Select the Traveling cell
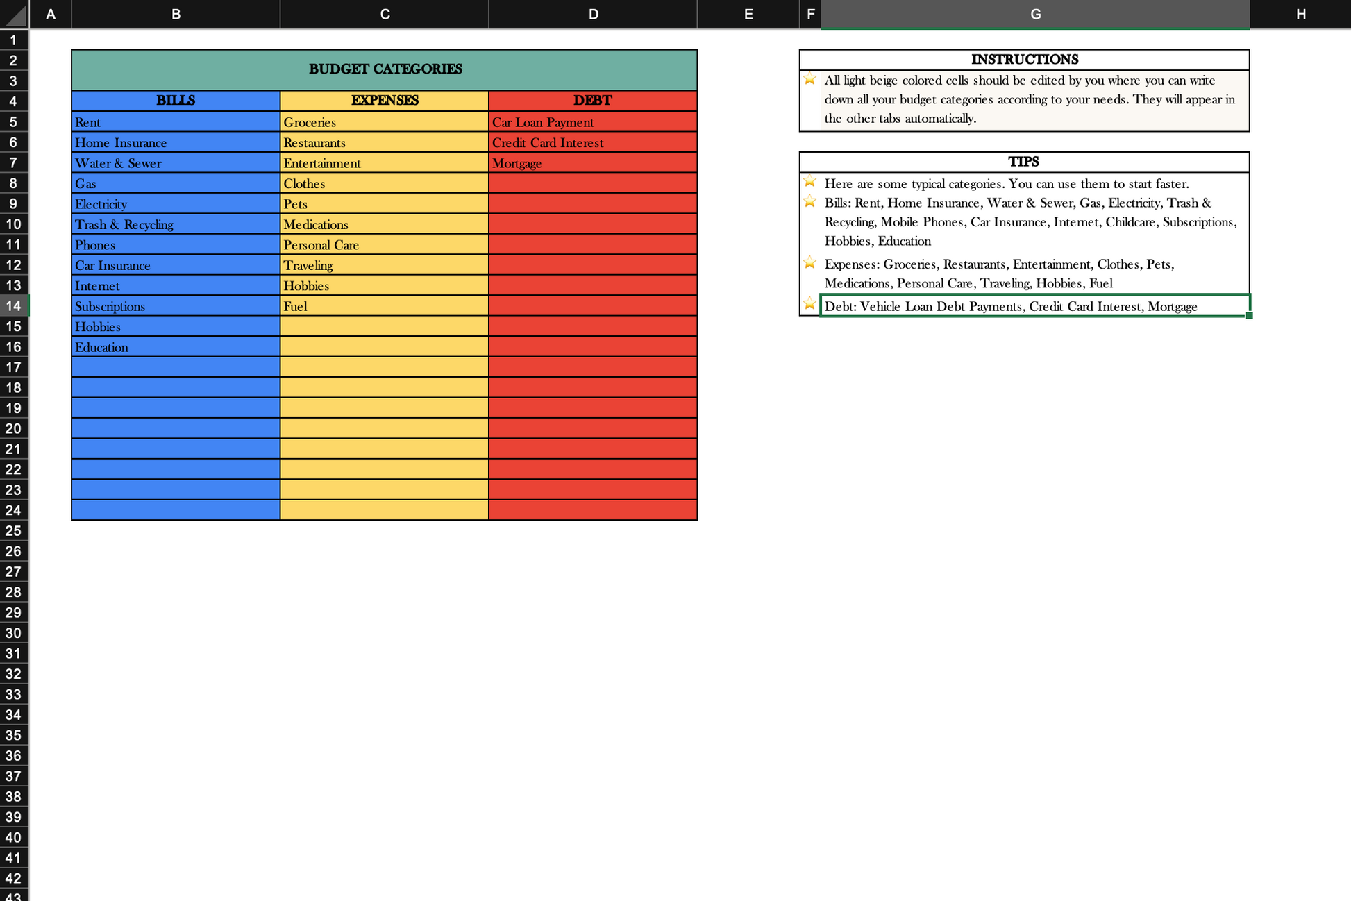Image resolution: width=1351 pixels, height=901 pixels. point(385,265)
